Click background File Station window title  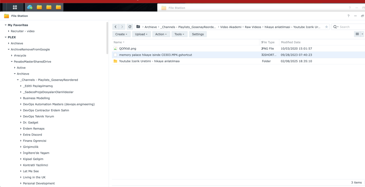(177, 8)
